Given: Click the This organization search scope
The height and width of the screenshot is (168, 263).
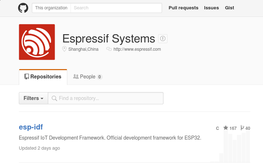Looking at the screenshot, I should pyautogui.click(x=51, y=8).
